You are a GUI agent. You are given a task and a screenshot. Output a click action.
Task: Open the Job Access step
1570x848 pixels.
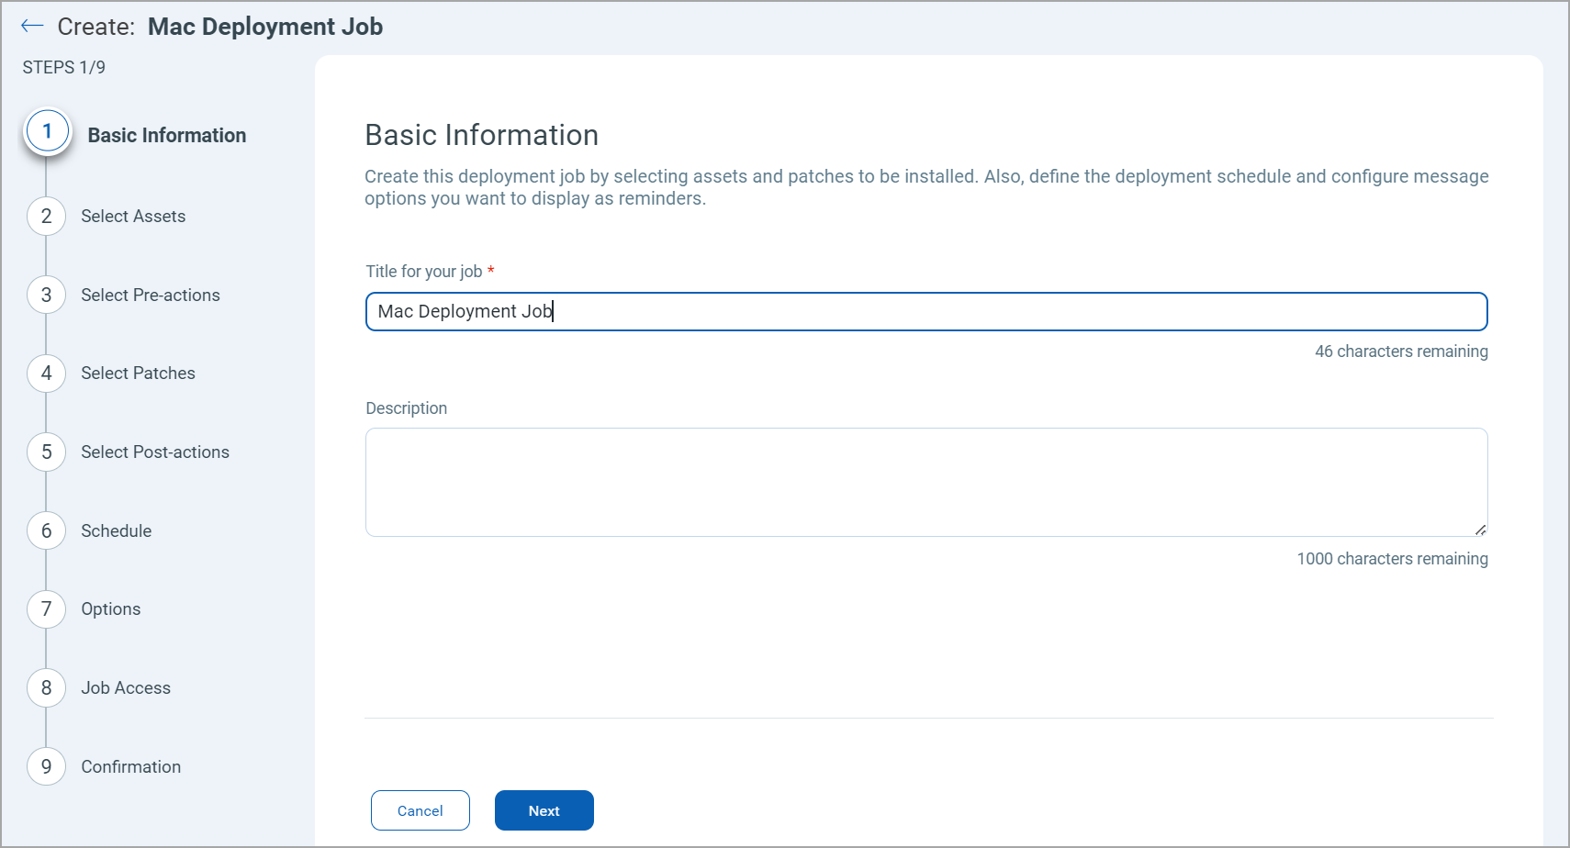click(126, 688)
